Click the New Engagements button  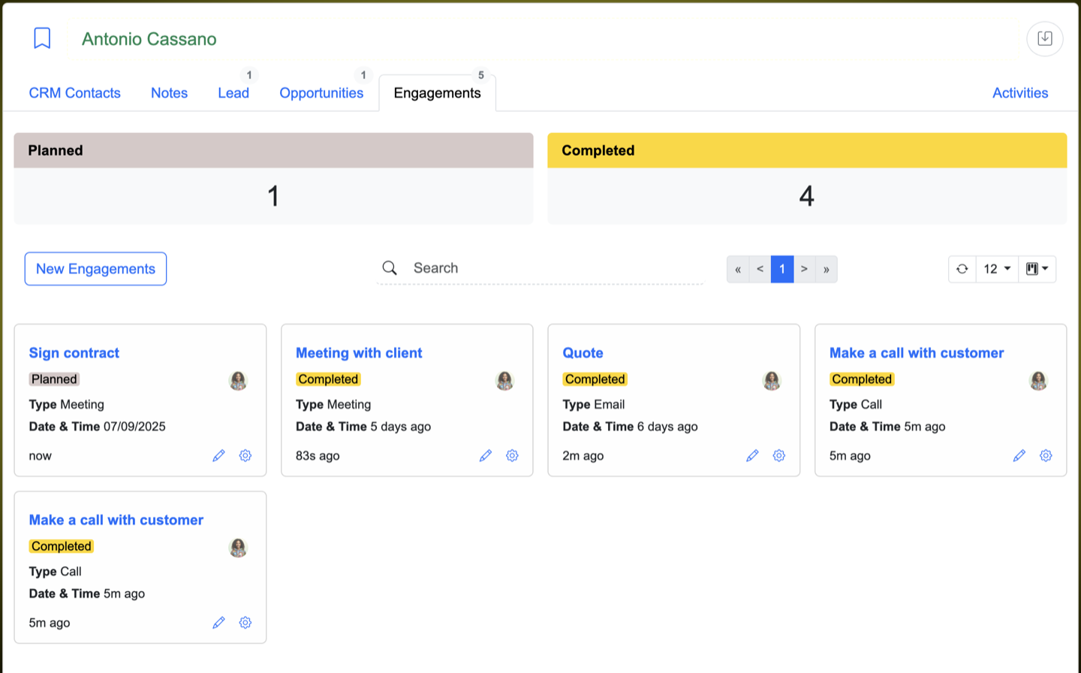(95, 269)
